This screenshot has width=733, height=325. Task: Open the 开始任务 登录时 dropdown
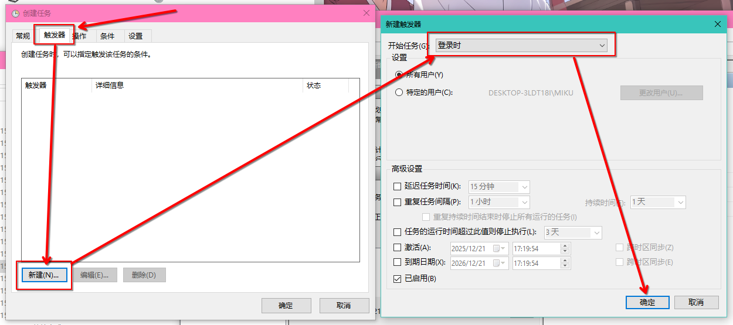coord(521,45)
